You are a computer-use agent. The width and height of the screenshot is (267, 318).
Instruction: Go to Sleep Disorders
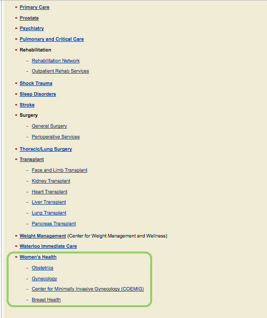point(38,94)
